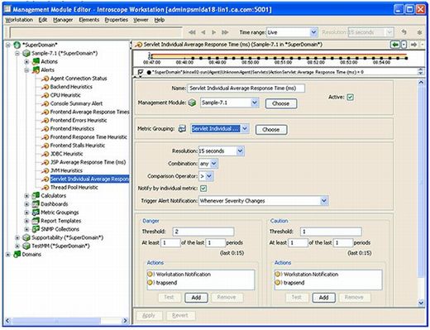The width and height of the screenshot is (430, 330).
Task: Click the Dashboards folder icon
Action: (36, 204)
